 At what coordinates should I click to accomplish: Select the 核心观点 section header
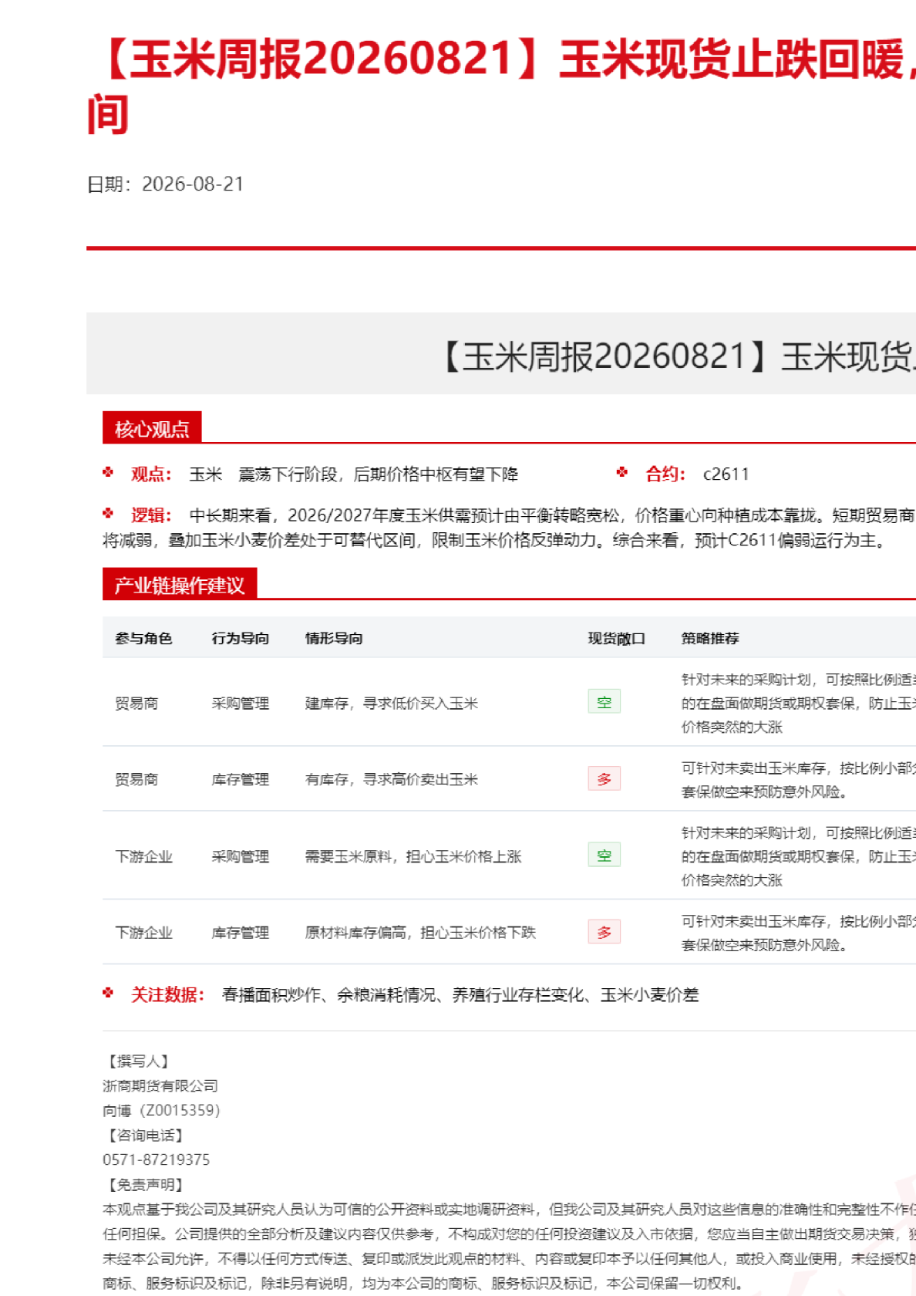(152, 428)
